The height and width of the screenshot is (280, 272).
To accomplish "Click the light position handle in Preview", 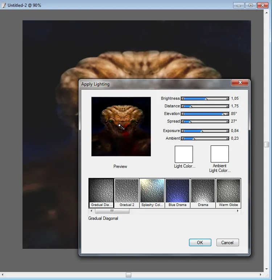I will [x=120, y=125].
